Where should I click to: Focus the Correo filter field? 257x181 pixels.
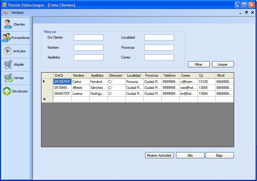159,57
